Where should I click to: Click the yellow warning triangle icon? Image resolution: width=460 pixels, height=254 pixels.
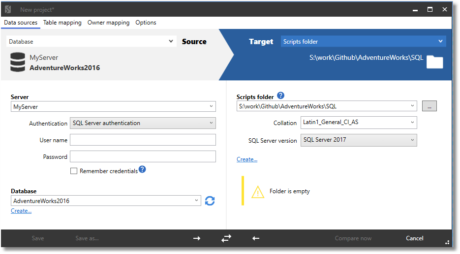[x=258, y=192]
